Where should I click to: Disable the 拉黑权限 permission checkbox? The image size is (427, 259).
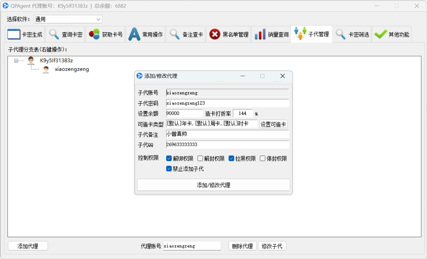[231, 158]
